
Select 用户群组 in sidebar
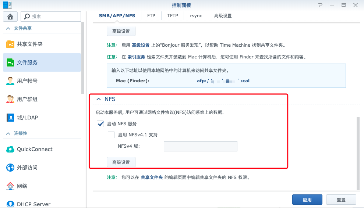click(42, 99)
